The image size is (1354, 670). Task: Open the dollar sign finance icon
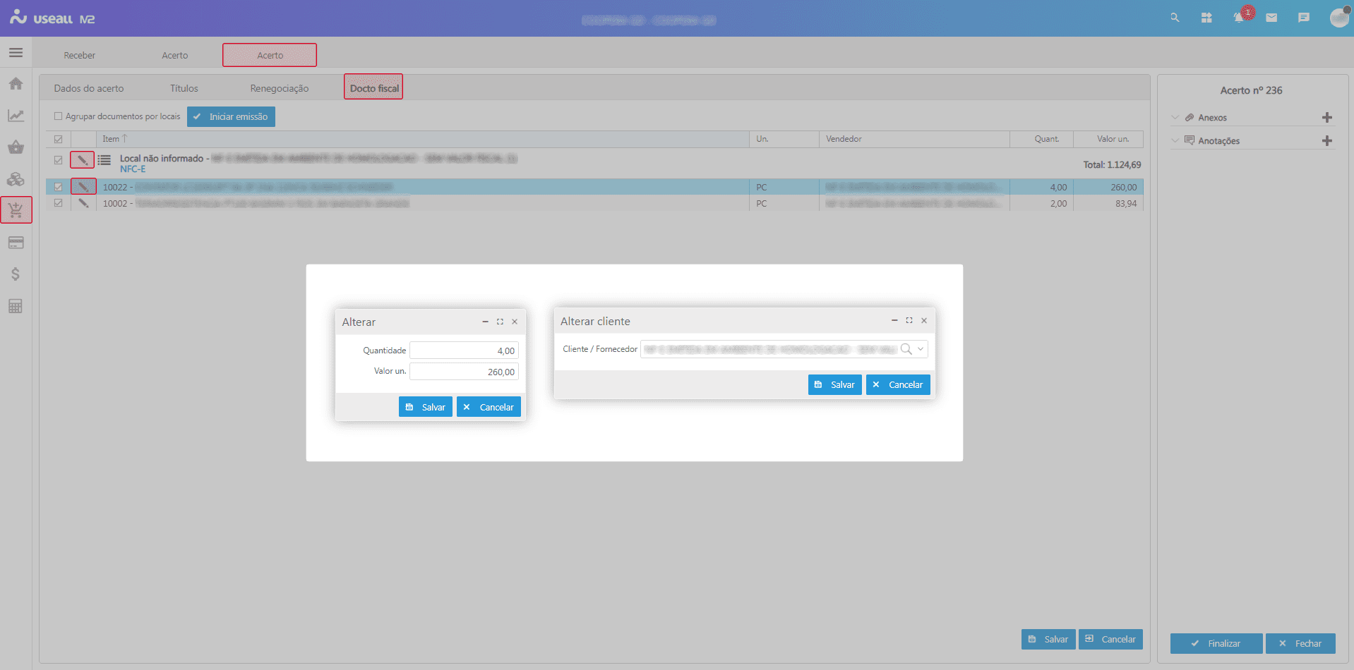tap(16, 274)
